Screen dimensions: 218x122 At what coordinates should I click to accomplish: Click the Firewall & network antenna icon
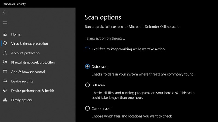pos(5,62)
